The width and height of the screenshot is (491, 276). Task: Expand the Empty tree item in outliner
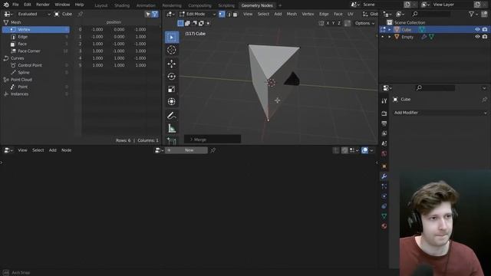pyautogui.click(x=390, y=37)
